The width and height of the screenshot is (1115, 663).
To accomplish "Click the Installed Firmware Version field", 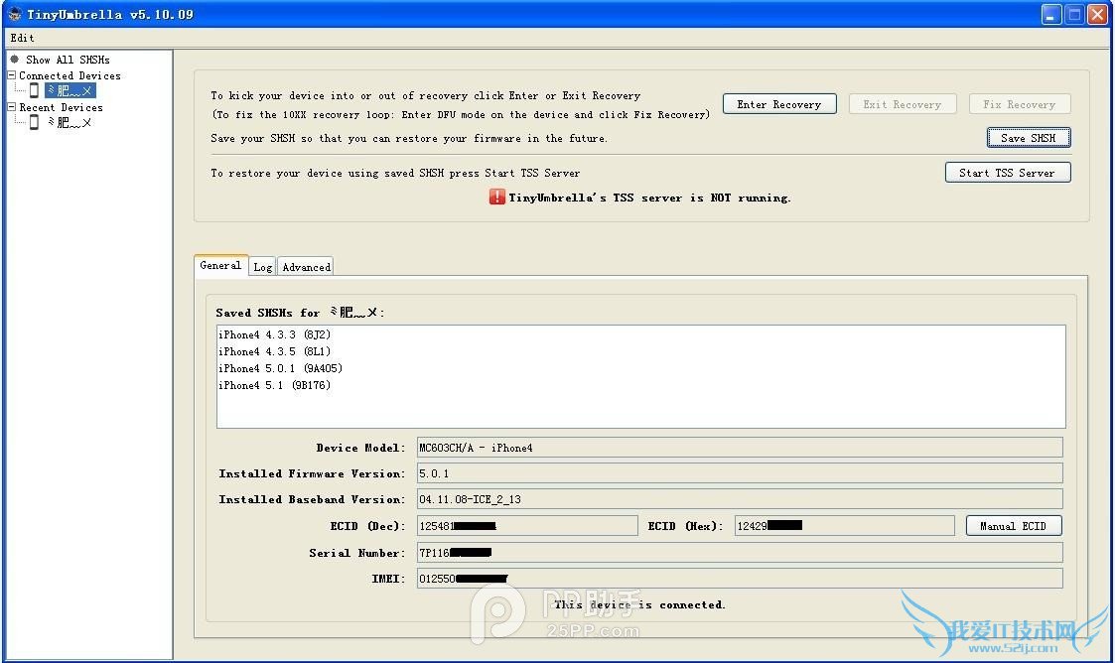I will click(x=739, y=473).
